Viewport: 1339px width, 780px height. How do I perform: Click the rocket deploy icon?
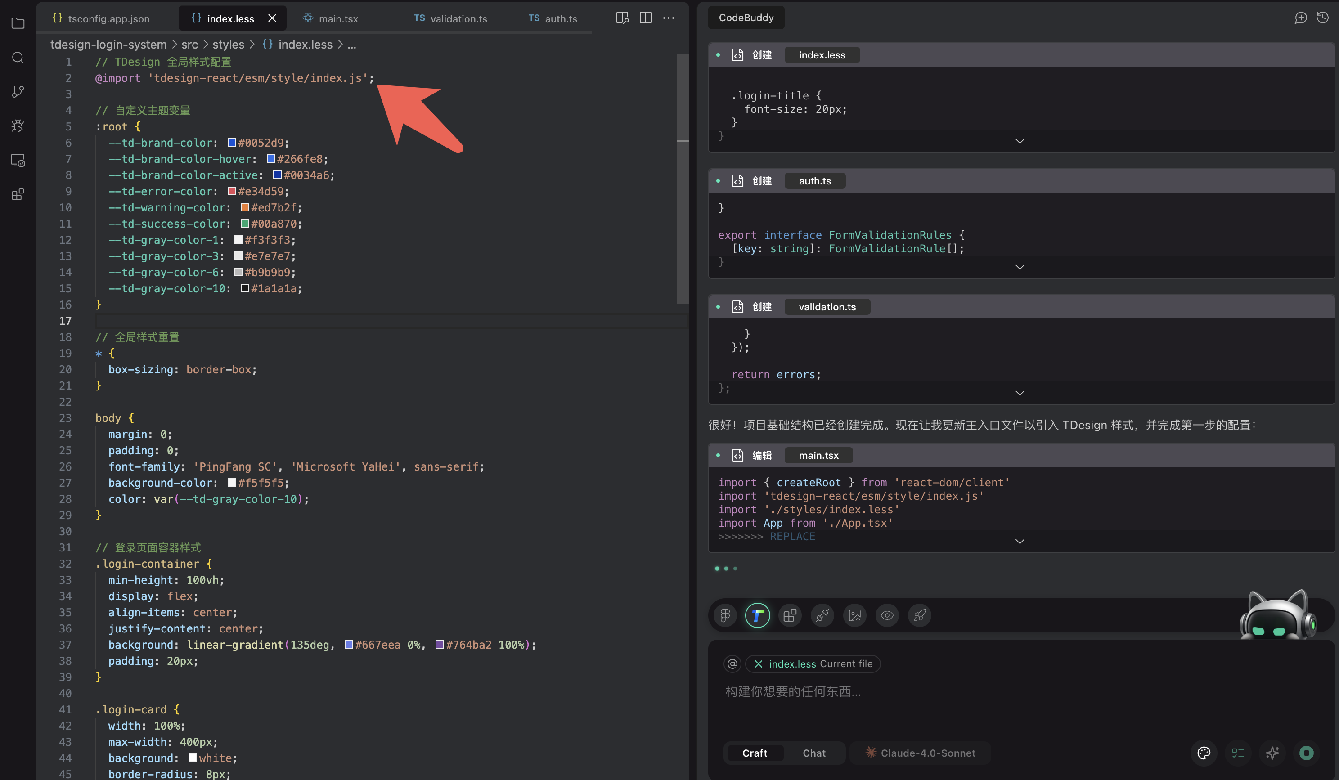[919, 615]
